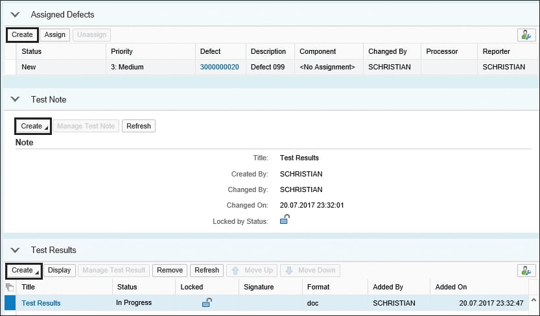Refresh the Test Note section
Screen dimensions: 540x316
(x=138, y=126)
